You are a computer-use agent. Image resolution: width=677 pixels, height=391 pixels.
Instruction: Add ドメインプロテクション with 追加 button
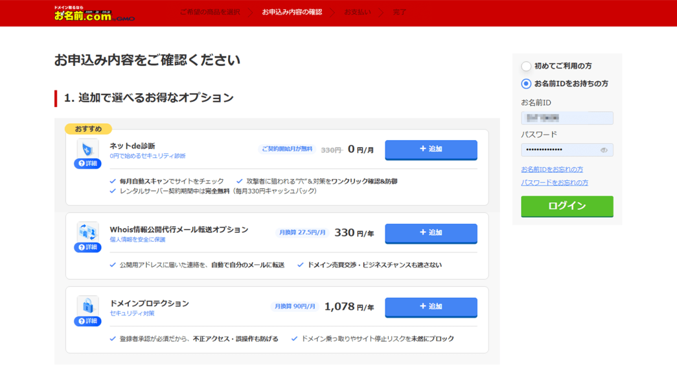430,306
